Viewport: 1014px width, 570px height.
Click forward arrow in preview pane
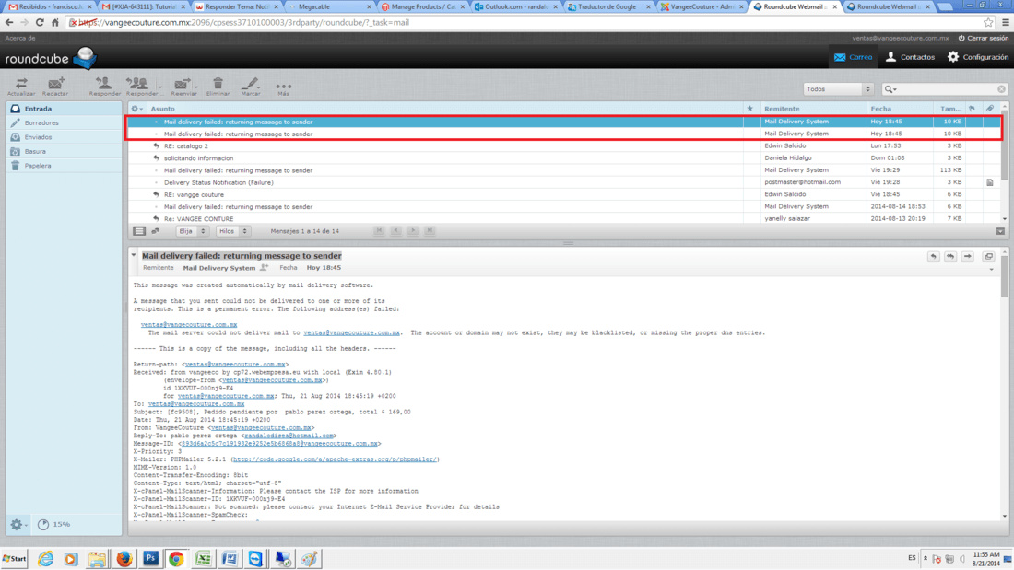point(967,257)
